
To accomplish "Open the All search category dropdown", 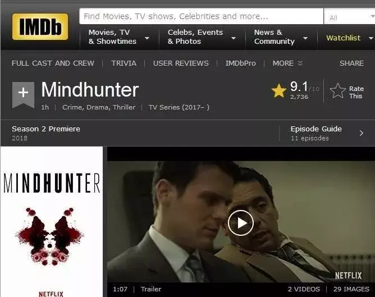I will 350,16.
